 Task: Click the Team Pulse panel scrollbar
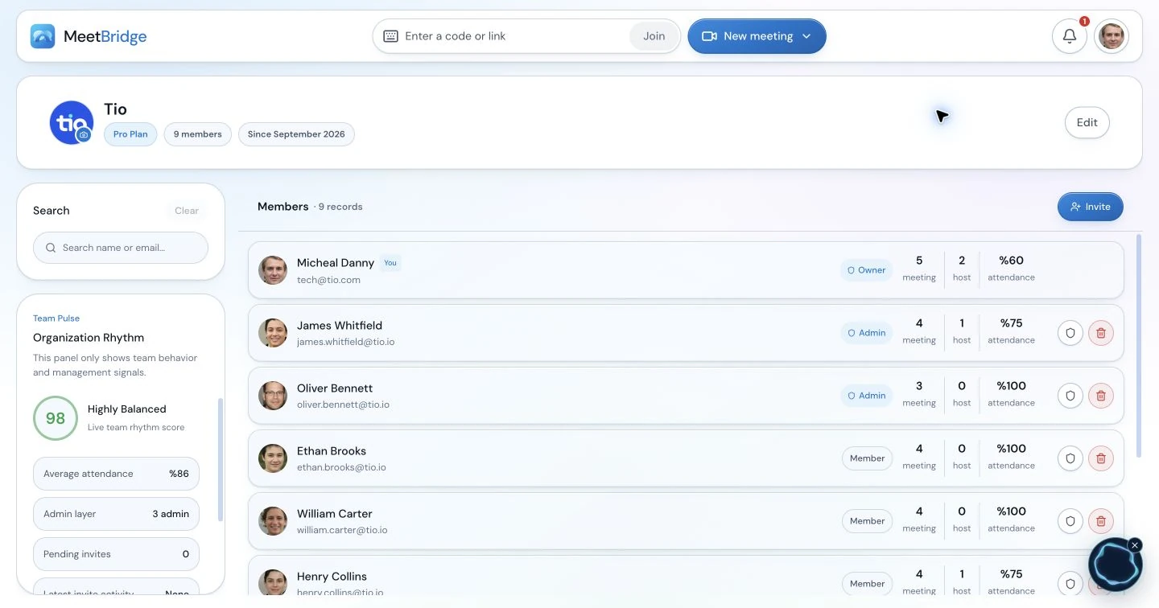(221, 460)
